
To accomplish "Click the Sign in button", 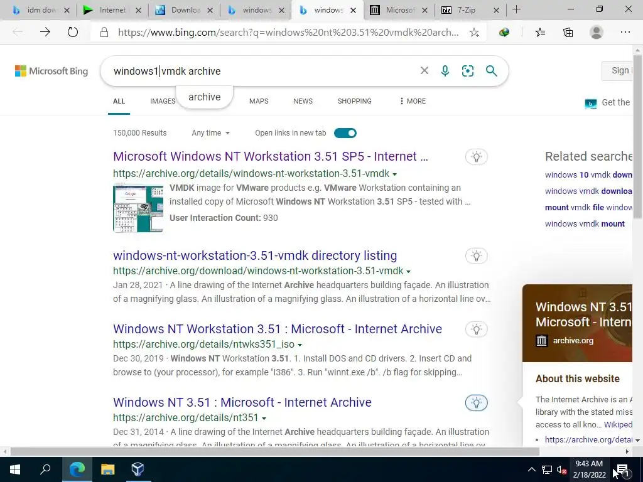I will [617, 70].
